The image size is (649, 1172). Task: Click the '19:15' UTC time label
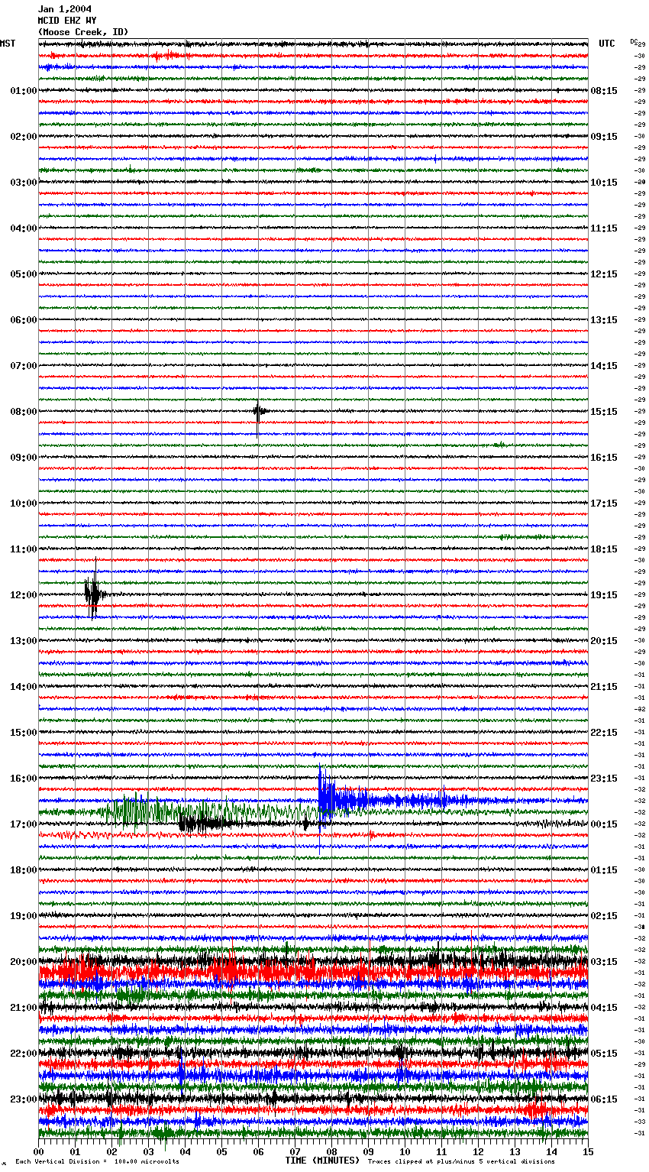[604, 595]
